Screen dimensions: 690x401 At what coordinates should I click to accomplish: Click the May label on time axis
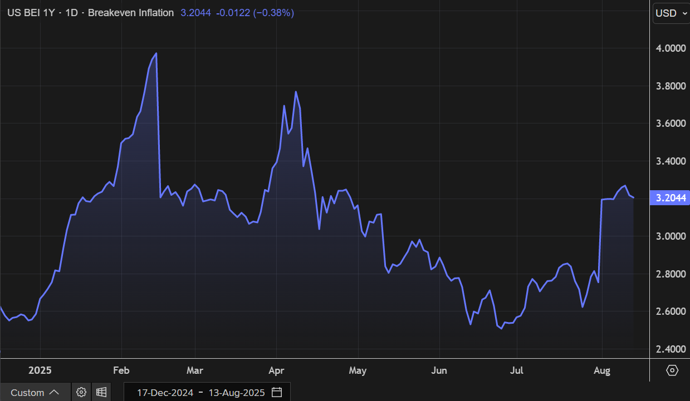(358, 370)
